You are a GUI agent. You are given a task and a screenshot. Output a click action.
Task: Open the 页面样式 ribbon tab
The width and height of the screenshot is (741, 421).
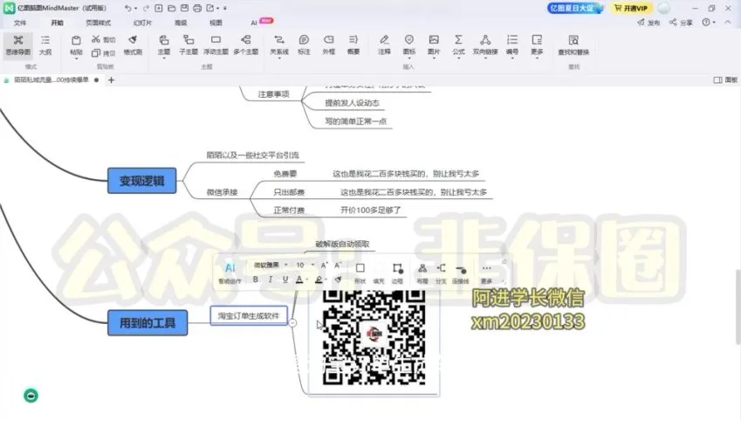click(x=98, y=23)
